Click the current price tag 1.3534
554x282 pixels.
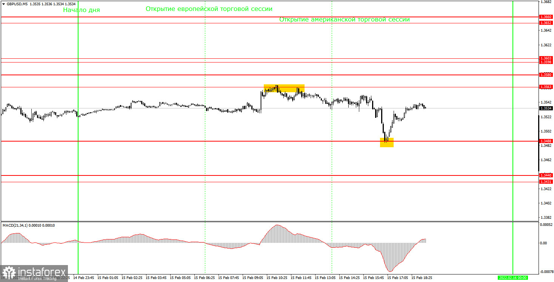coord(546,108)
